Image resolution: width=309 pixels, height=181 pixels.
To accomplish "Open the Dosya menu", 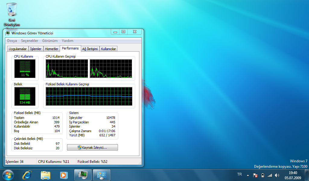I will [12, 41].
